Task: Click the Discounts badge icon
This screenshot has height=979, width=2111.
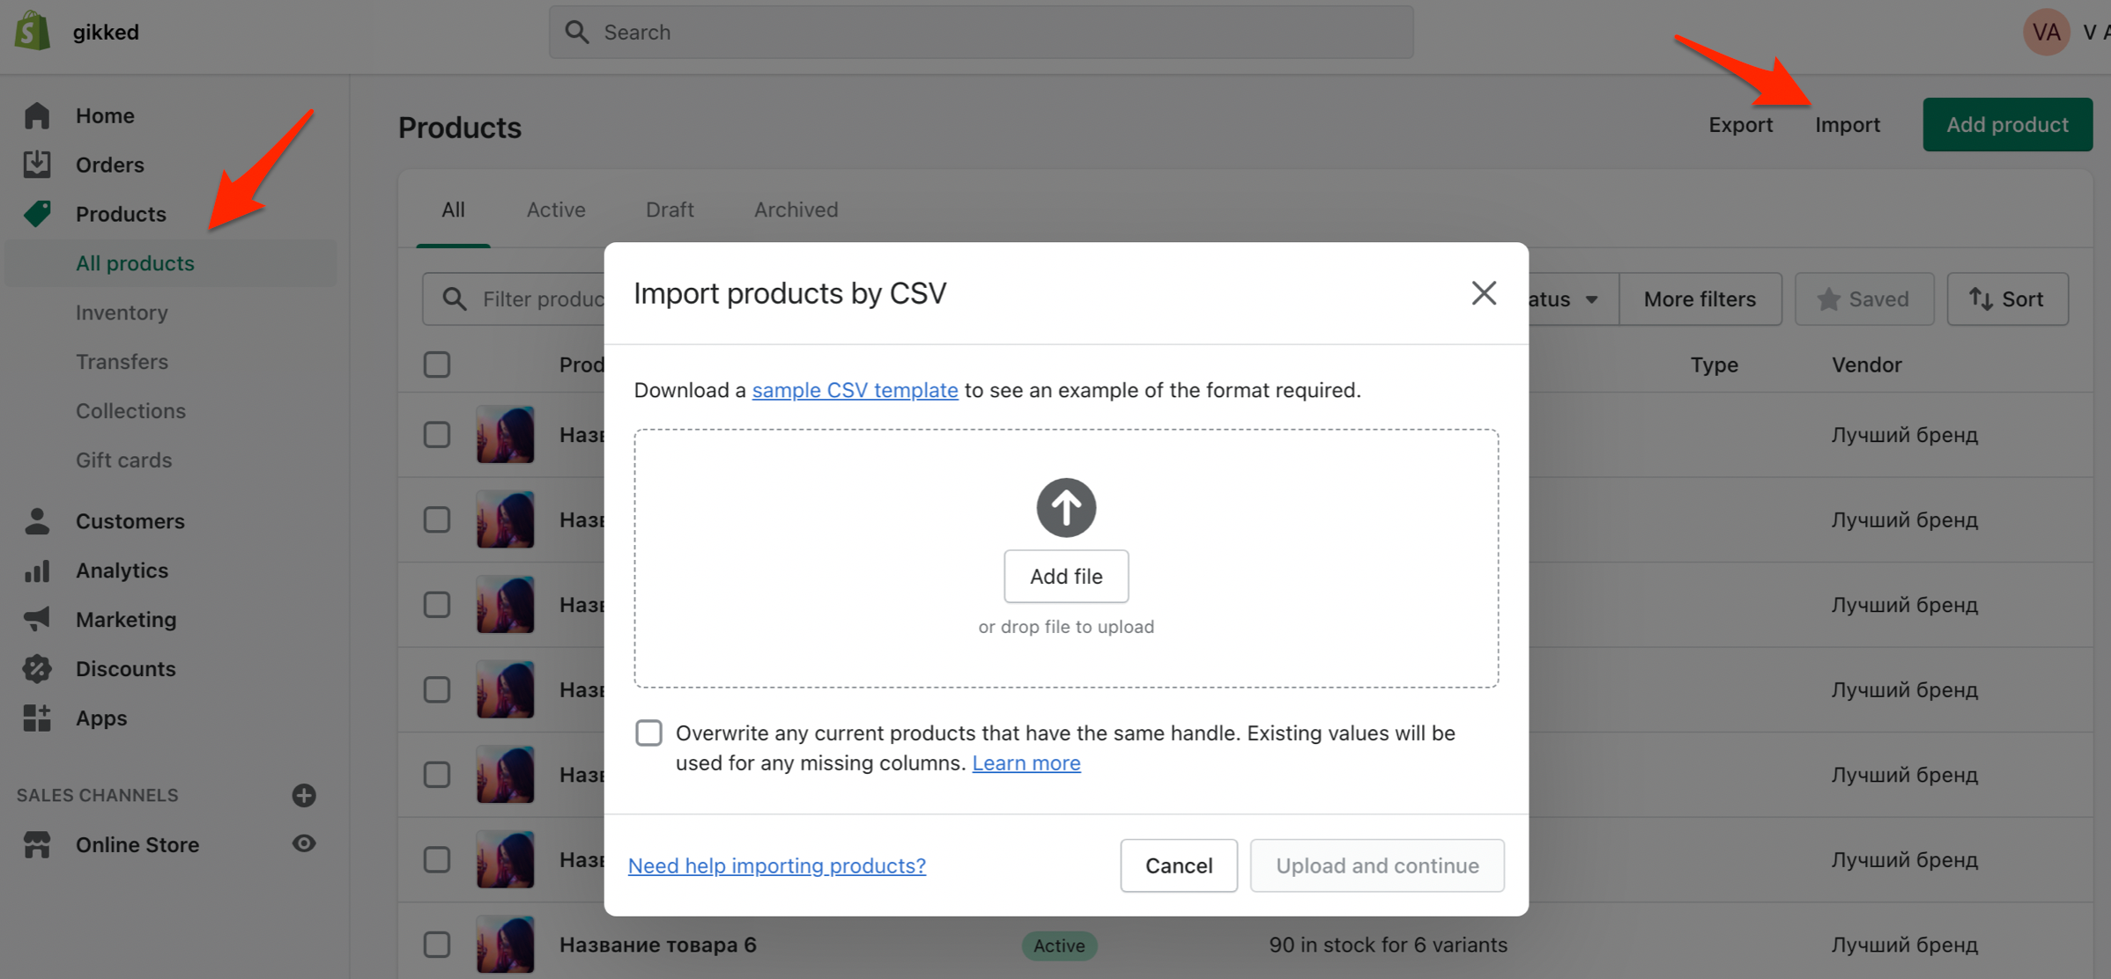Action: [37, 669]
